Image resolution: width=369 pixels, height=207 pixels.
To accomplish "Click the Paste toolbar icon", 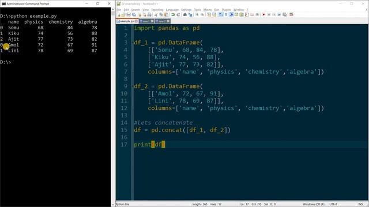I will click(x=166, y=14).
